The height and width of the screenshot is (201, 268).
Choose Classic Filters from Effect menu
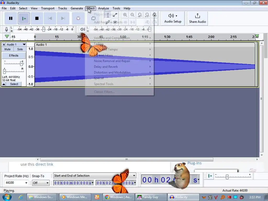pyautogui.click(x=119, y=92)
